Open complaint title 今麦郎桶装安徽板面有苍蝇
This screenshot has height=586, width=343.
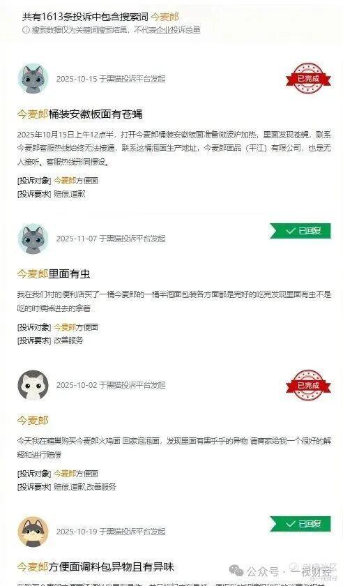click(x=79, y=114)
